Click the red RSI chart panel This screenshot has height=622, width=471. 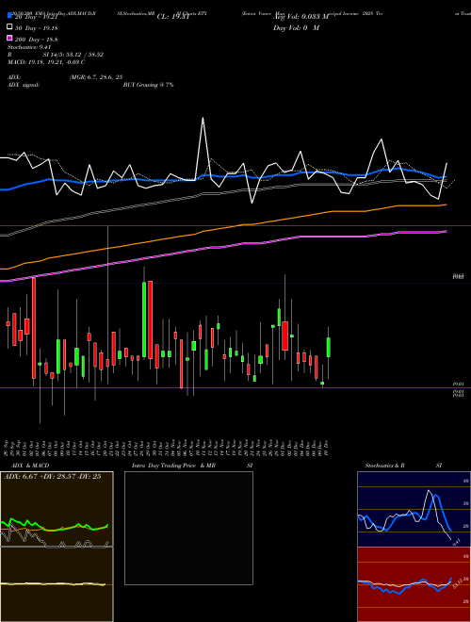(414, 584)
